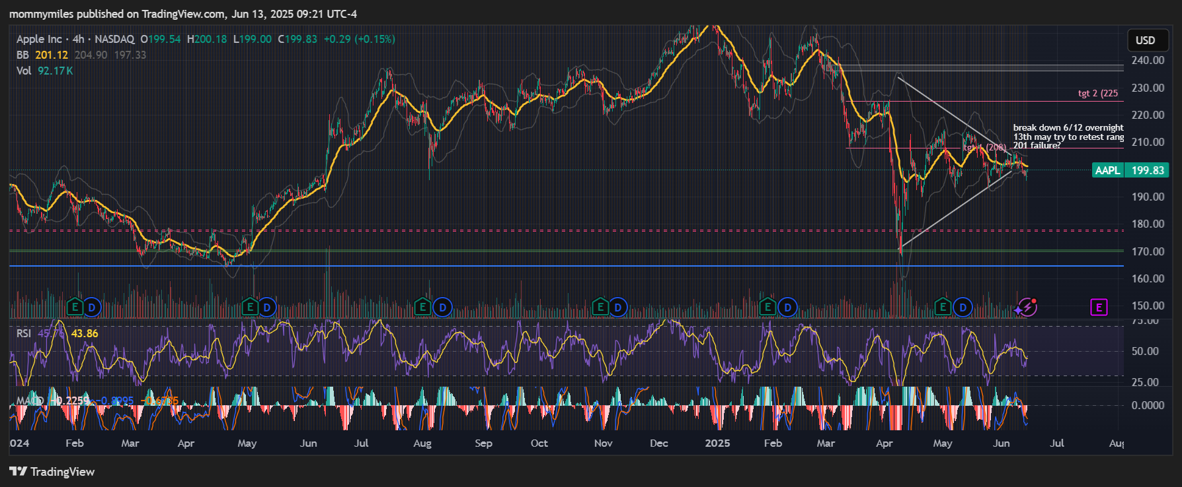Viewport: 1182px width, 487px height.
Task: Select the dividend D marker at August 2024
Action: 442,307
